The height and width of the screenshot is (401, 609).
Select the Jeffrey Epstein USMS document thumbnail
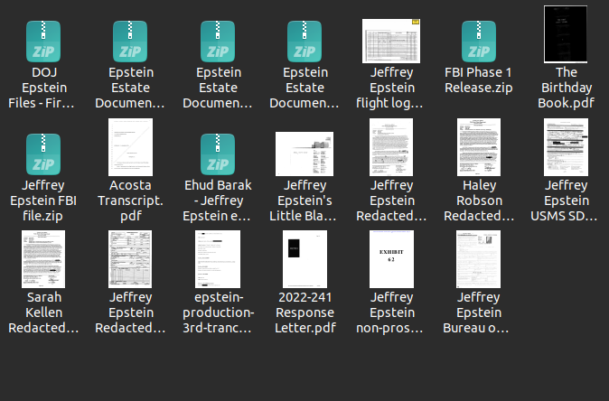click(566, 147)
